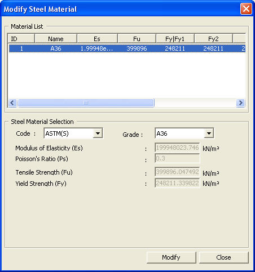The width and height of the screenshot is (255, 272).
Task: Expand the Grade dropdown arrow
Action: click(209, 133)
